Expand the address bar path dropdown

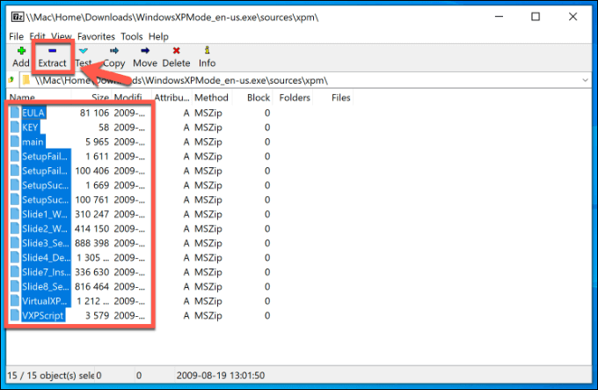pos(585,80)
